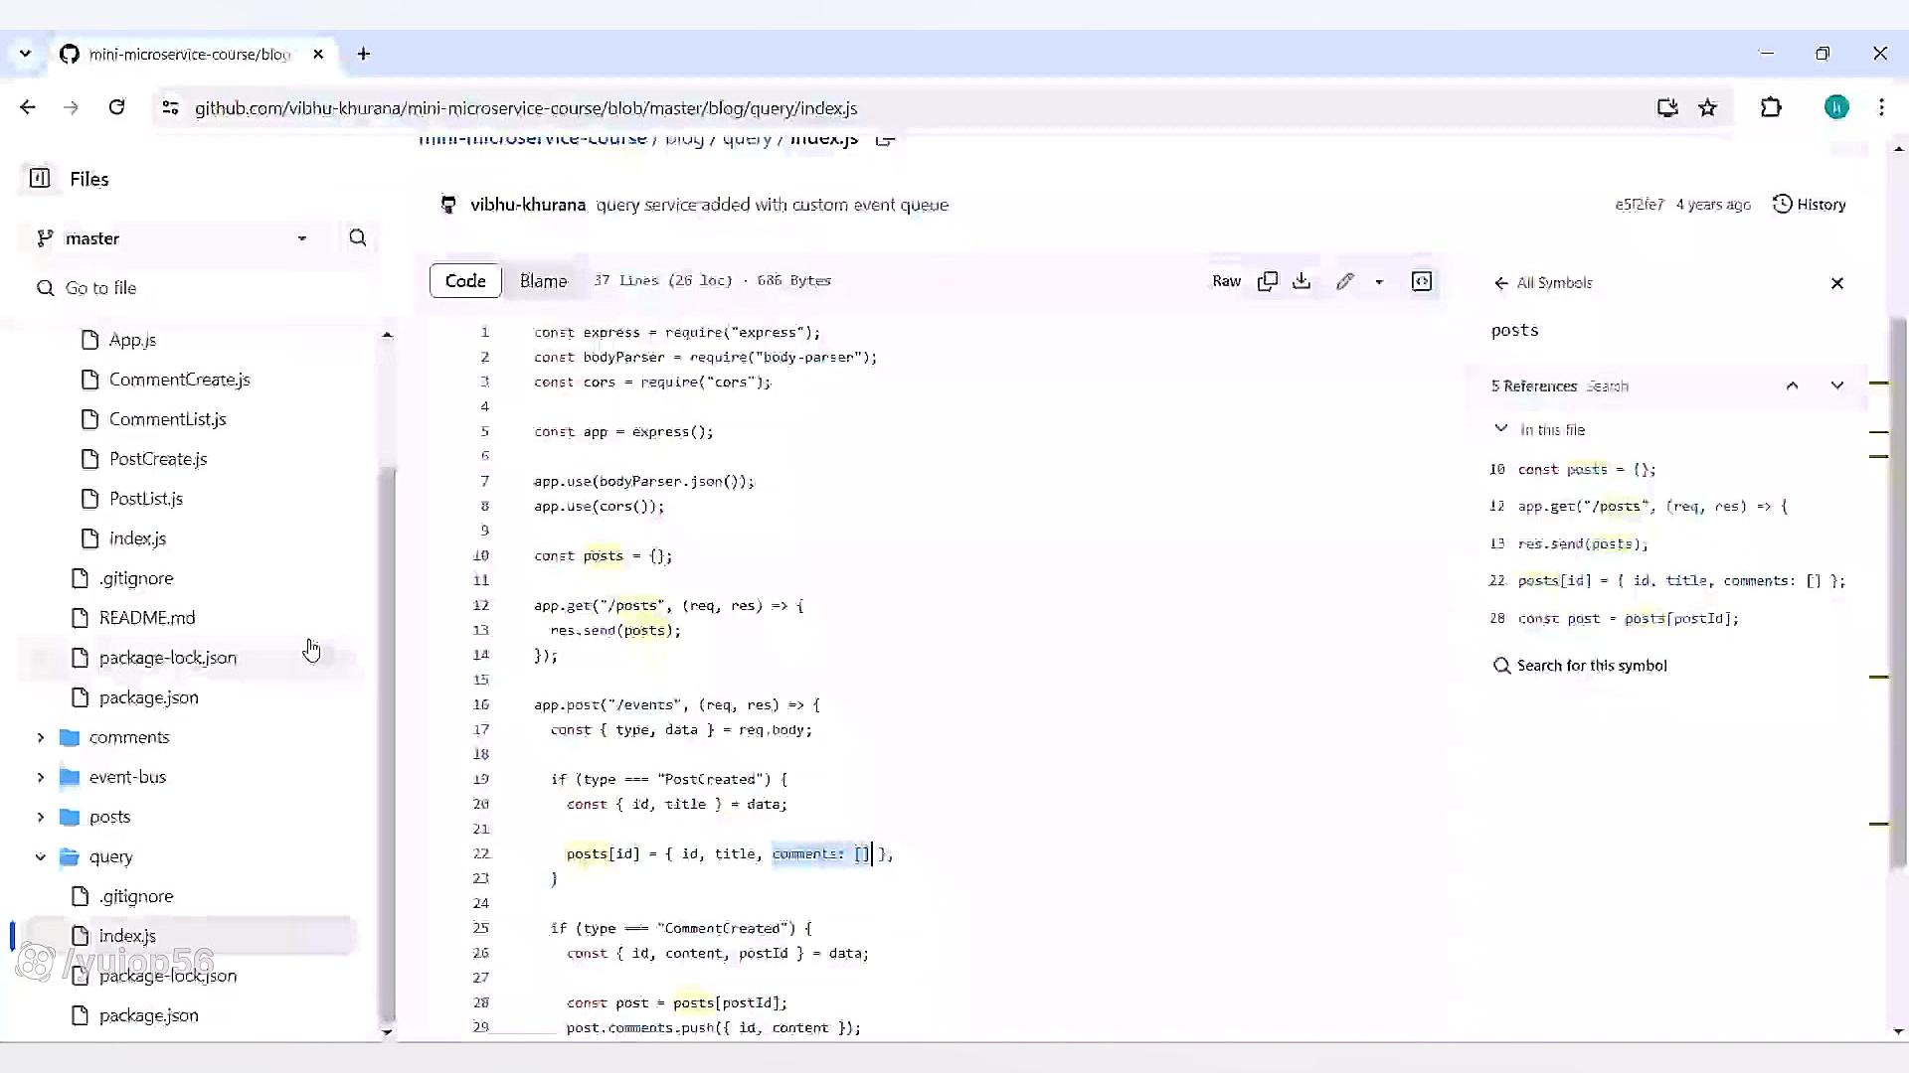The width and height of the screenshot is (1909, 1073).
Task: Close the symbols pane toggle icon
Action: [x=1422, y=281]
